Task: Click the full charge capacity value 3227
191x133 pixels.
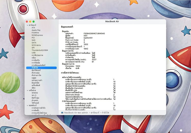Action: tap(94, 60)
